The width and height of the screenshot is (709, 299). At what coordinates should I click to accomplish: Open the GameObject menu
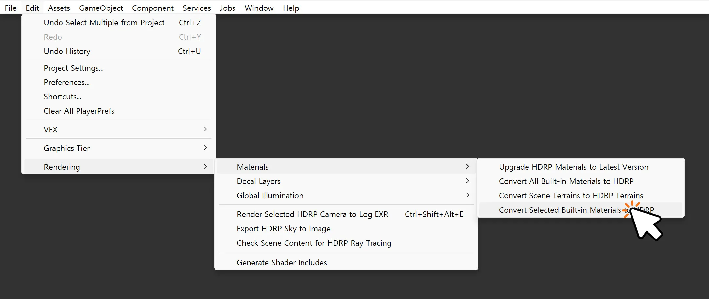(101, 8)
